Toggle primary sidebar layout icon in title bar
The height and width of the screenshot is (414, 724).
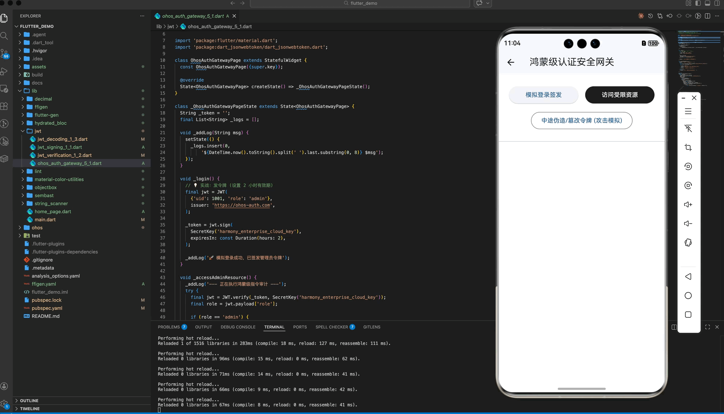tap(698, 3)
